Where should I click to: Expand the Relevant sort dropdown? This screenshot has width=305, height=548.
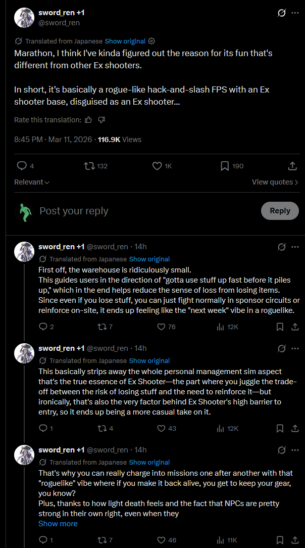point(31,182)
